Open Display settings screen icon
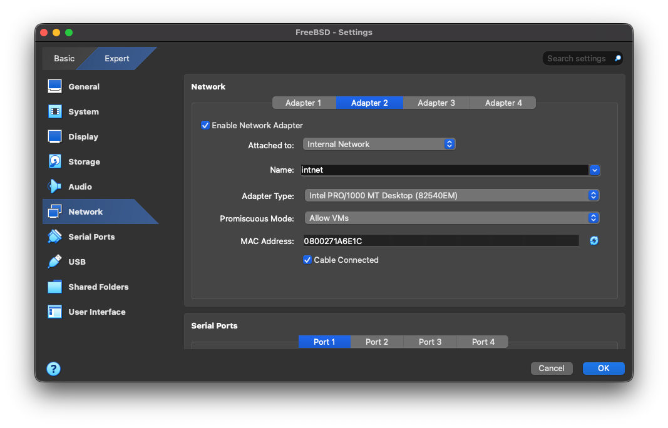The image size is (668, 428). 54,136
